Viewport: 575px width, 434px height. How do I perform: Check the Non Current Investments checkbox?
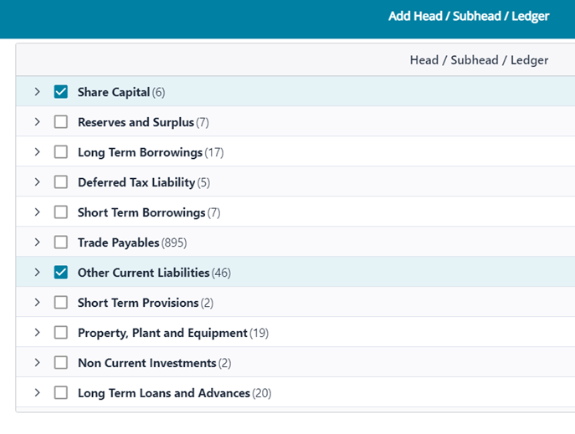point(60,363)
